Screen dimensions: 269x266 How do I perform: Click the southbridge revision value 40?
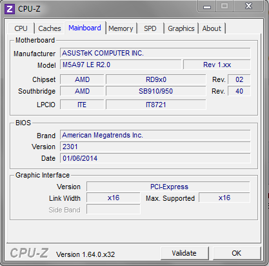pyautogui.click(x=239, y=91)
